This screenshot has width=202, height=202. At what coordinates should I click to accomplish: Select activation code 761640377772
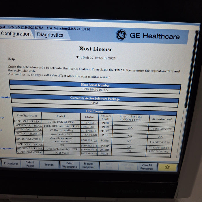pyautogui.click(x=161, y=129)
